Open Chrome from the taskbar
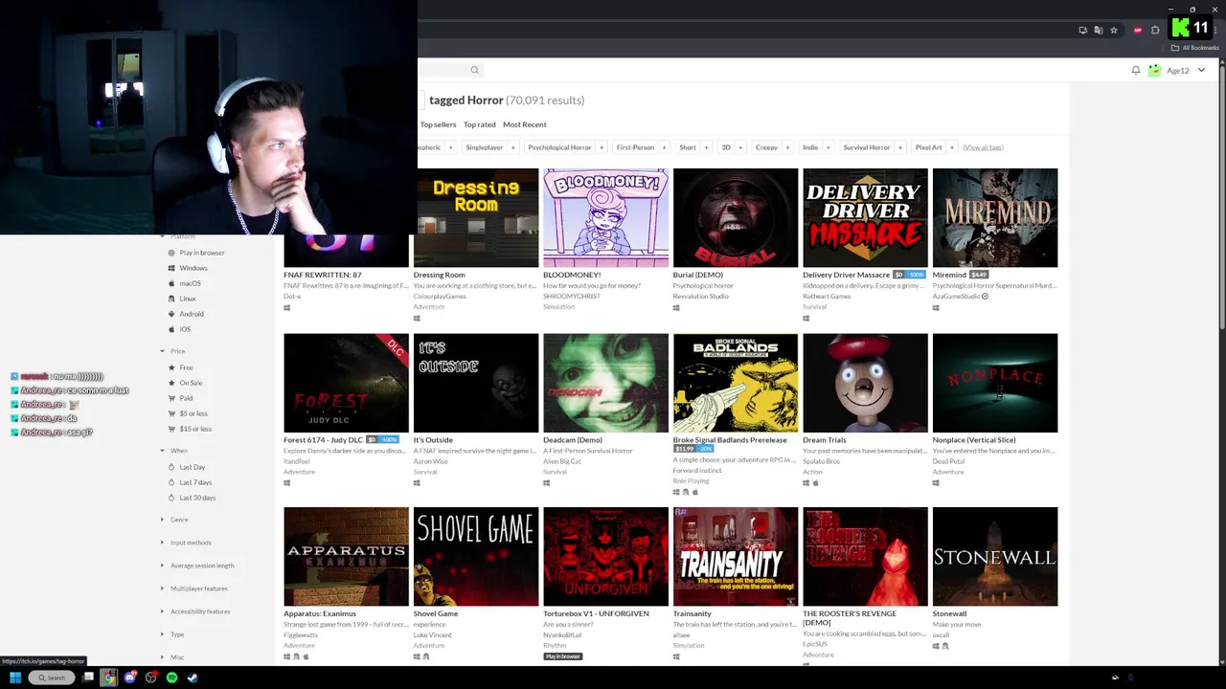1226x689 pixels. (x=108, y=678)
